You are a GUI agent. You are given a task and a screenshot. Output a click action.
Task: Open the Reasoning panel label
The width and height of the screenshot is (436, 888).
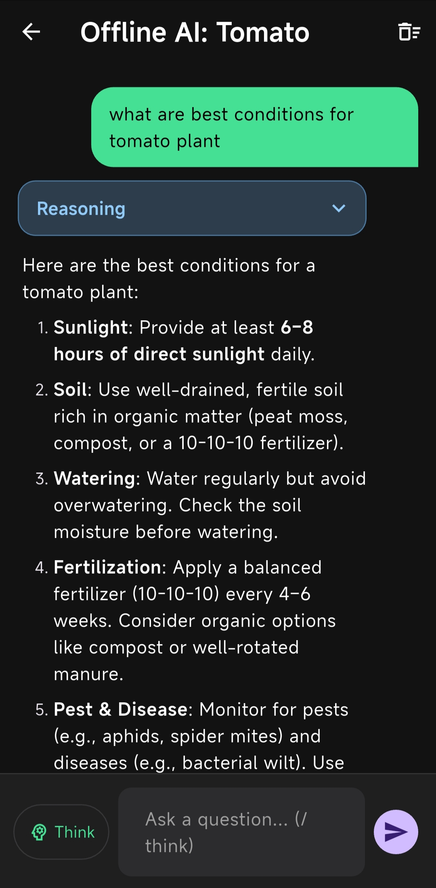coord(81,208)
